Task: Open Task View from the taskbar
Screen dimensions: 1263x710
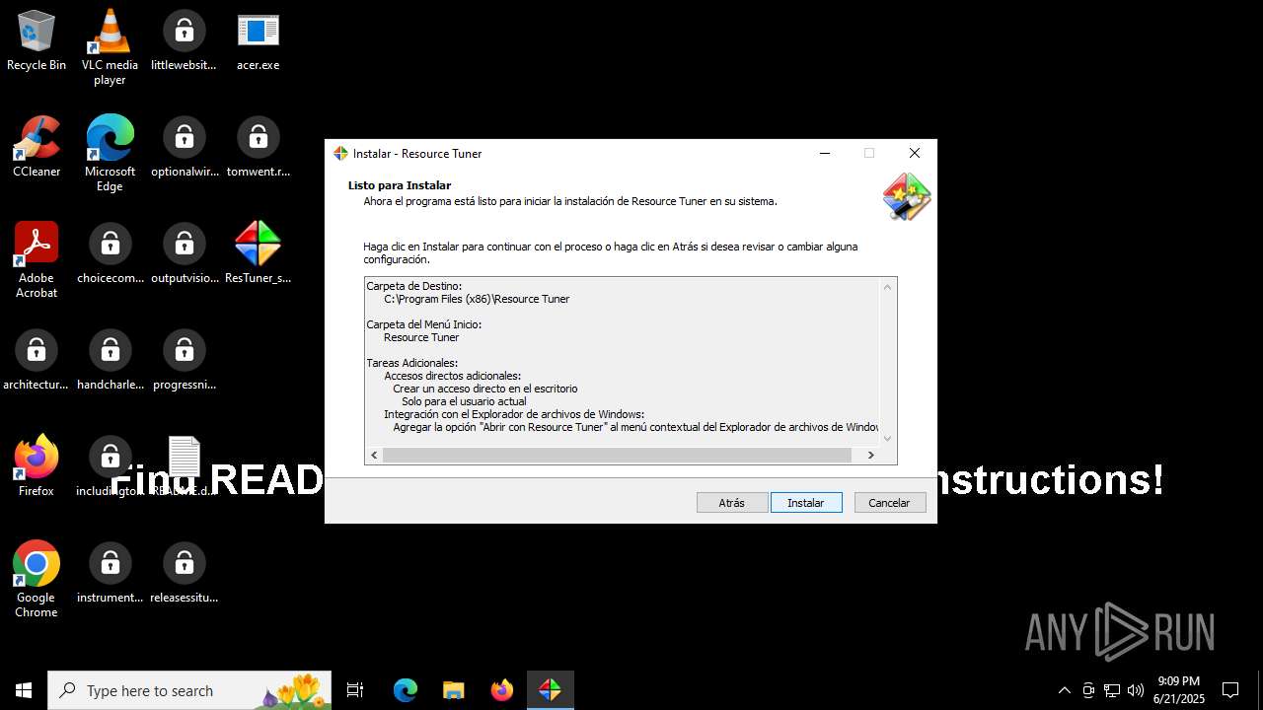Action: click(x=355, y=690)
